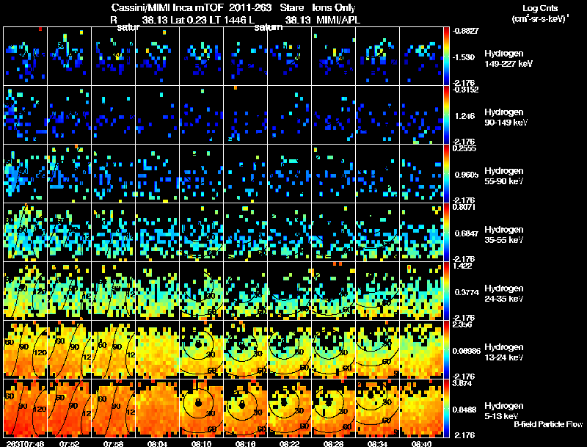This screenshot has height=447, width=587.
Task: Select the 13-24 keV image at 08:28
Action: 333,349
